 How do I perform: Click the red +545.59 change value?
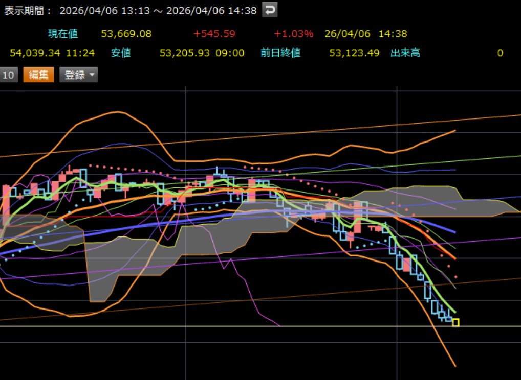214,34
